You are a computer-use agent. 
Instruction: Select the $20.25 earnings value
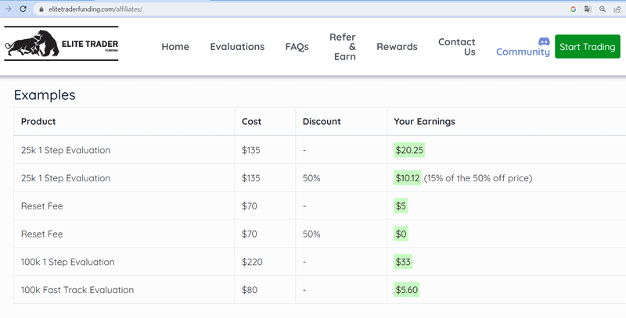click(409, 150)
